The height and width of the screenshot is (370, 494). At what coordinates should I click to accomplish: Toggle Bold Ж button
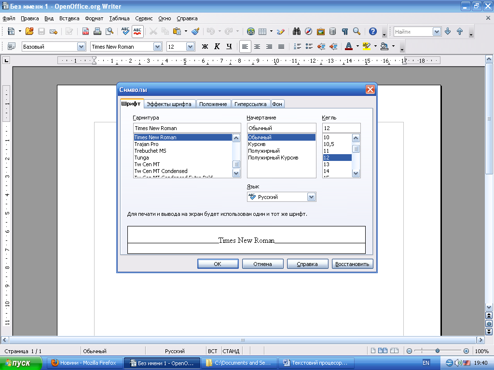205,47
